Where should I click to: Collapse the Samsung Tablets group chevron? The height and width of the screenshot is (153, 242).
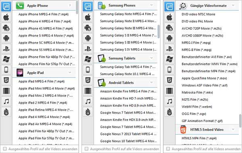(151, 58)
